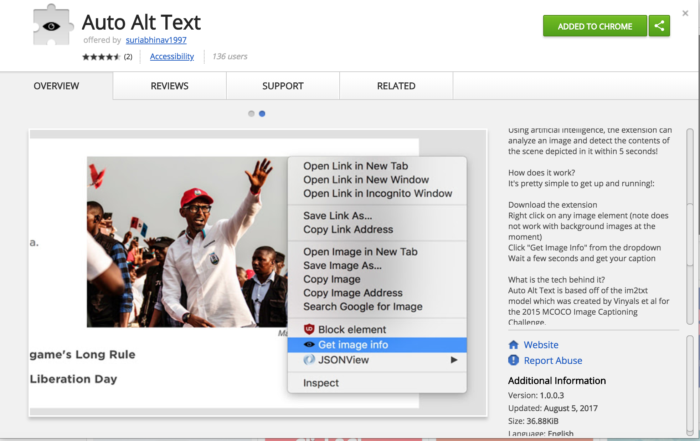The height and width of the screenshot is (441, 700).
Task: Open the Report Abuse link
Action: point(553,361)
